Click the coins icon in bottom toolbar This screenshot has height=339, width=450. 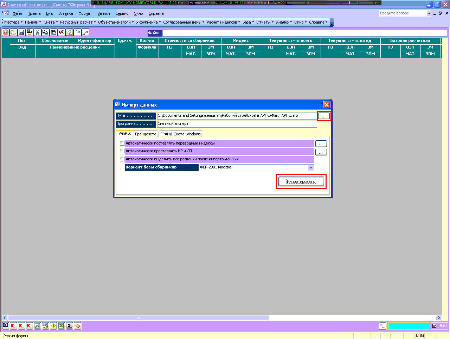click(x=77, y=326)
